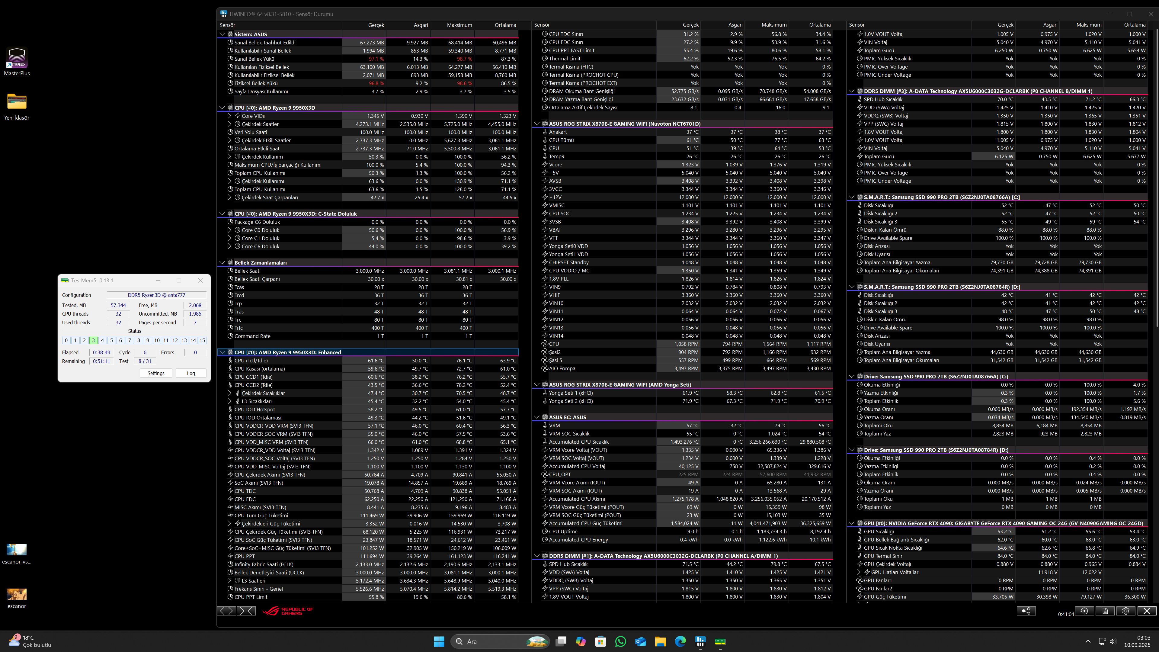Screen dimensions: 1159x652
Task: Click the expand columns left-right arrows icon
Action: [x=226, y=611]
